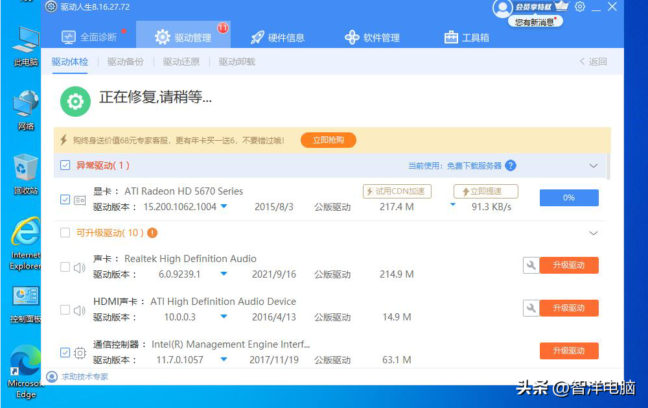This screenshot has height=408, width=648.
Task: Open 硬件信息 tab
Action: [x=278, y=37]
